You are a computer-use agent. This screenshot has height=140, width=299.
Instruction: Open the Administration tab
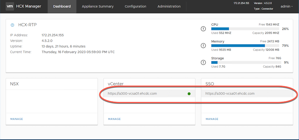pyautogui.click(x=169, y=6)
